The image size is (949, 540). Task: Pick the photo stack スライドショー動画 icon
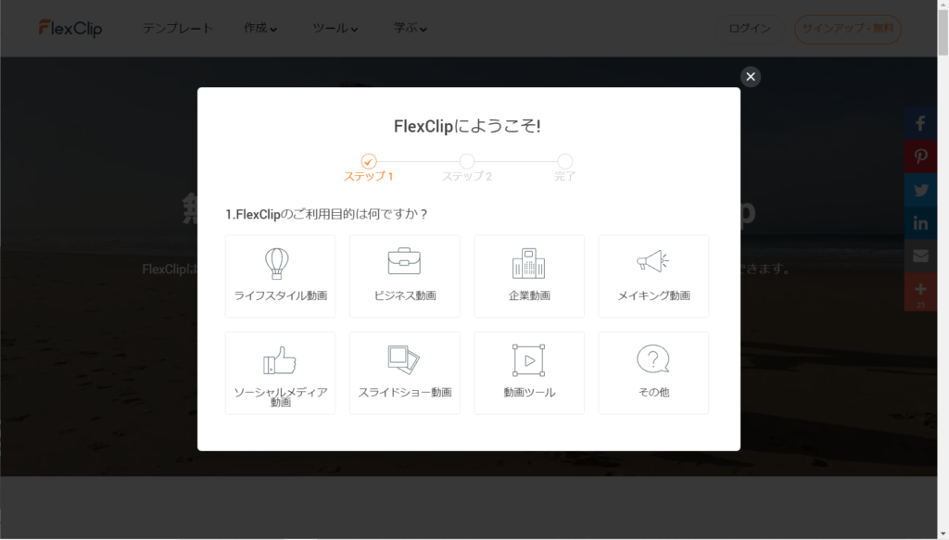[x=404, y=359]
